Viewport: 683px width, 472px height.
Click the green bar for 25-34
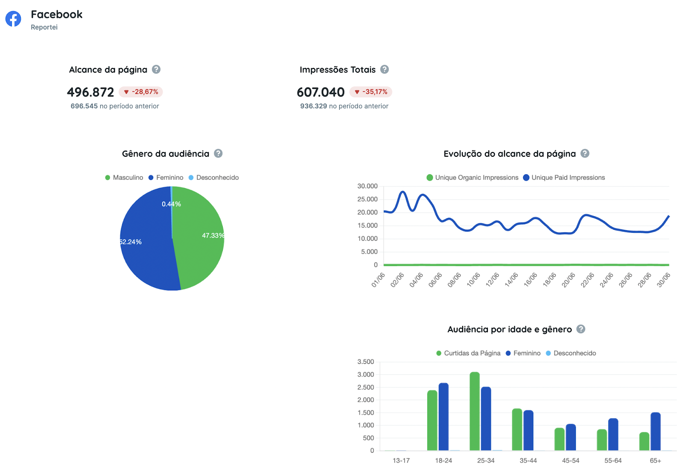tap(475, 411)
